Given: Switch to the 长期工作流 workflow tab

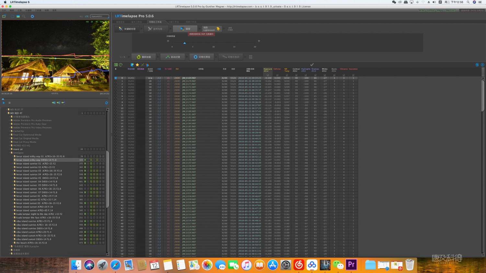Looking at the screenshot, I should point(174,22).
